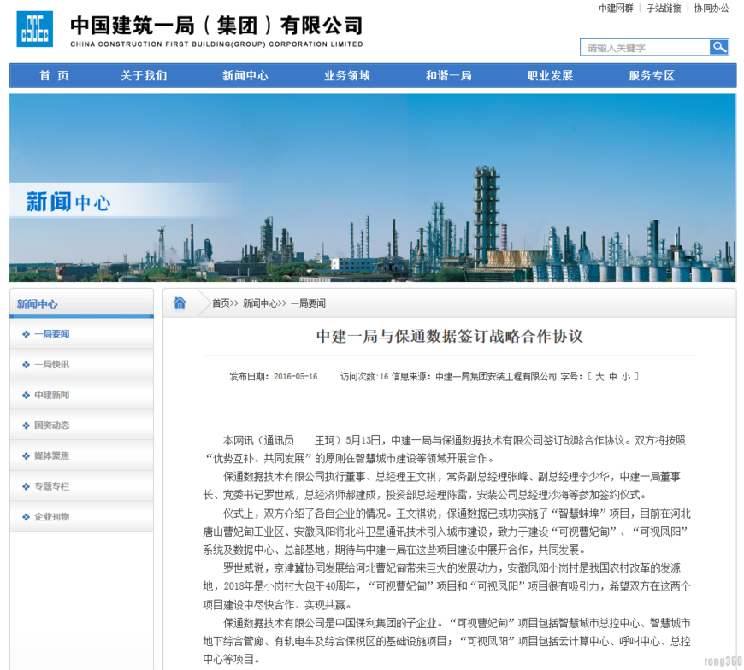Select 服务专区 in the navigation bar
This screenshot has width=744, height=670.
[652, 75]
